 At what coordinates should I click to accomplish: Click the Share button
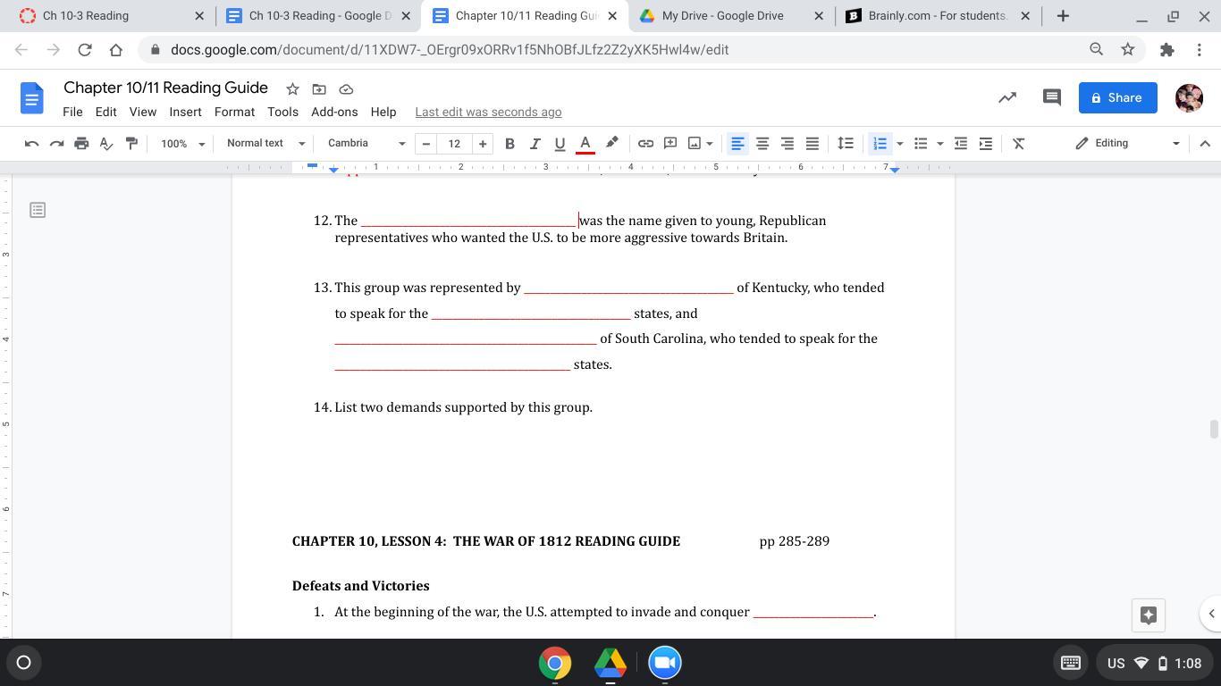1117,97
